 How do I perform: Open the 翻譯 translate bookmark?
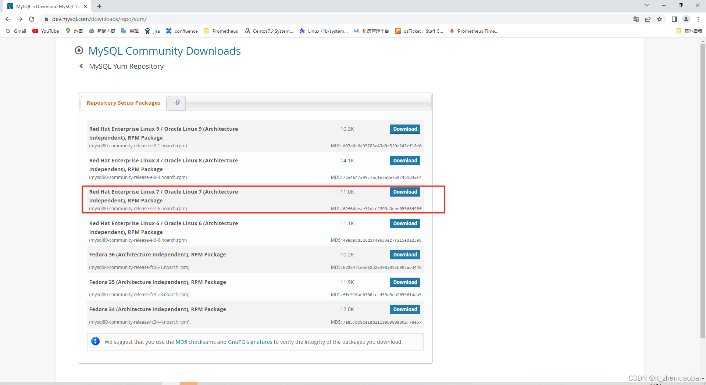click(130, 31)
